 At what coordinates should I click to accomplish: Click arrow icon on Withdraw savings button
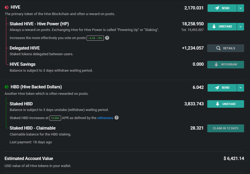[216, 65]
